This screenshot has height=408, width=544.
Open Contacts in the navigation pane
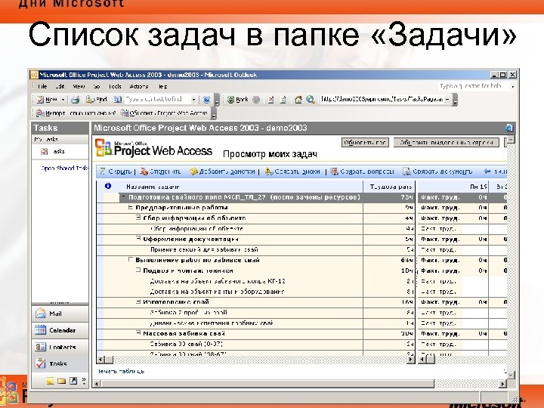pos(60,347)
